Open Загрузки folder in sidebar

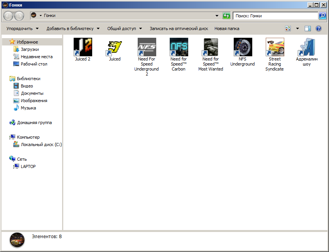tap(30, 49)
